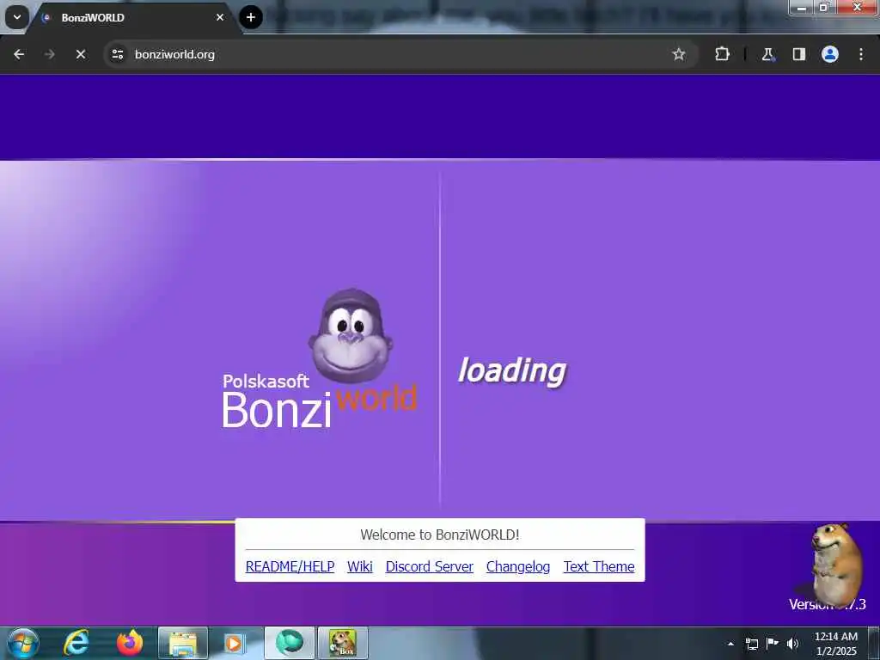Open Action Center flag icon
Screen dimensions: 880x660
[x=773, y=644]
